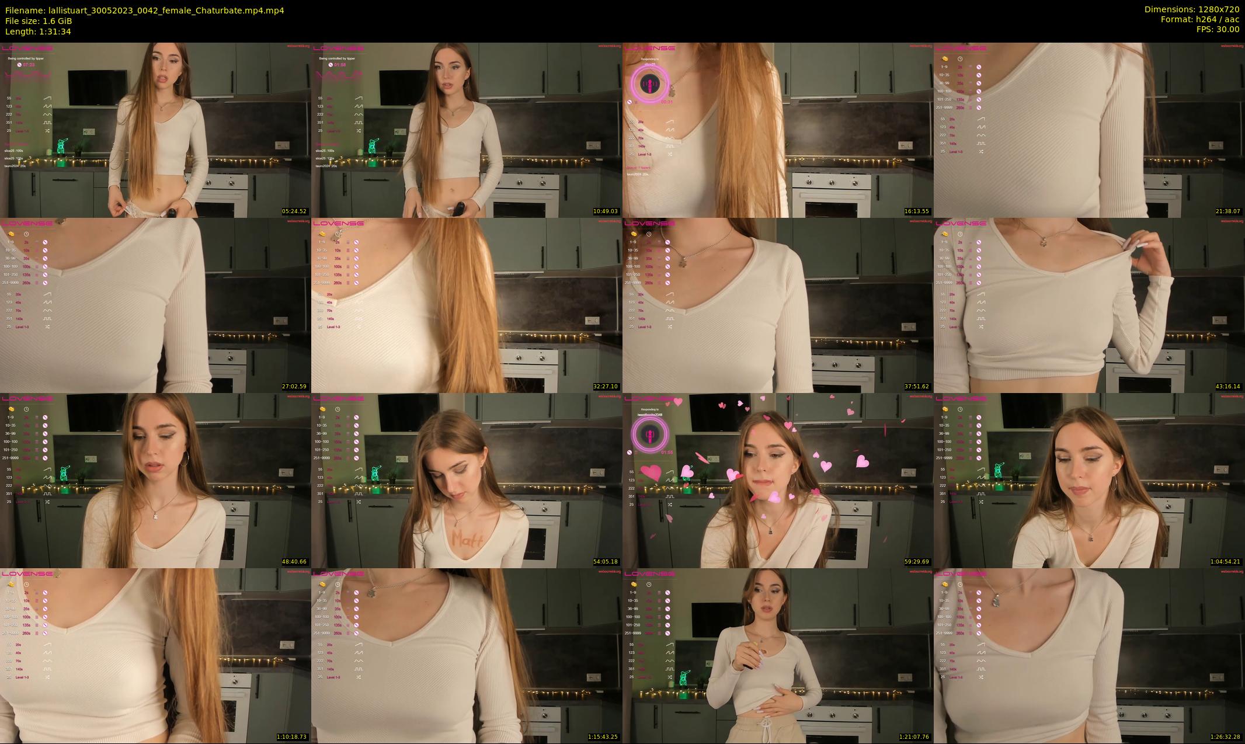
Task: Select the frame marked 32:27.10
Action: [x=467, y=305]
